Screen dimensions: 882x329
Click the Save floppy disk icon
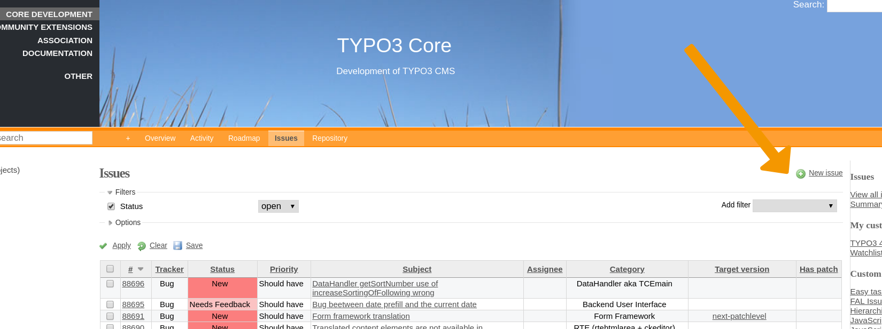[x=178, y=245]
